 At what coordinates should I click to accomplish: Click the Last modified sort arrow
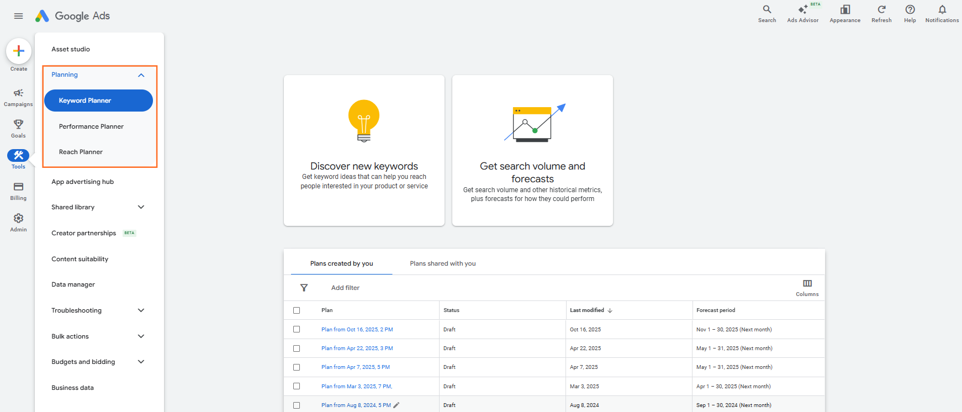(610, 310)
